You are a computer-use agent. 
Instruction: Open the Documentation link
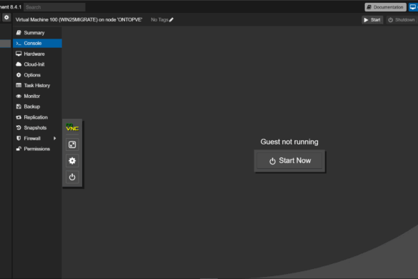(x=385, y=7)
